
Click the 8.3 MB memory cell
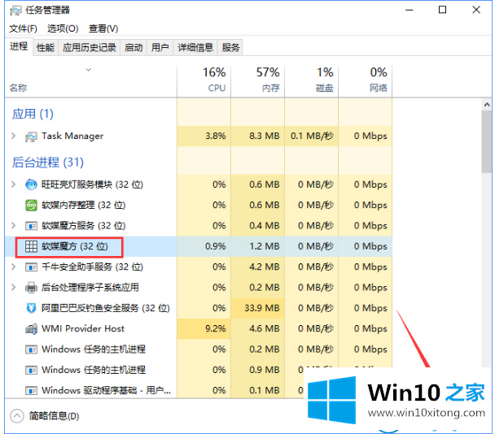tap(257, 137)
